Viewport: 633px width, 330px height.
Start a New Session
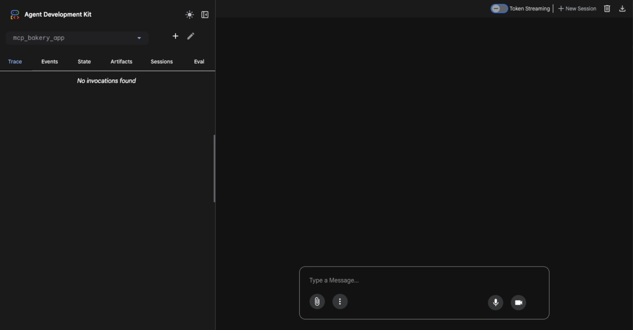(577, 9)
